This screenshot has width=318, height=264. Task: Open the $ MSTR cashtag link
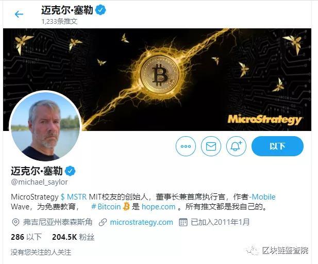pos(74,197)
